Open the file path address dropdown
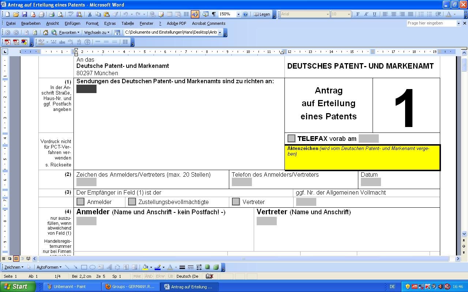 [220, 32]
